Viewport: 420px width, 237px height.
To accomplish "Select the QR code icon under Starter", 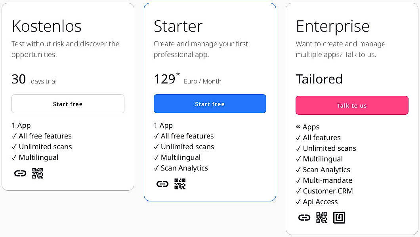I will 179,184.
